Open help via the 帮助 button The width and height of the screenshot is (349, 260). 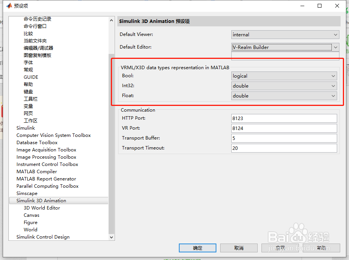pos(321,248)
